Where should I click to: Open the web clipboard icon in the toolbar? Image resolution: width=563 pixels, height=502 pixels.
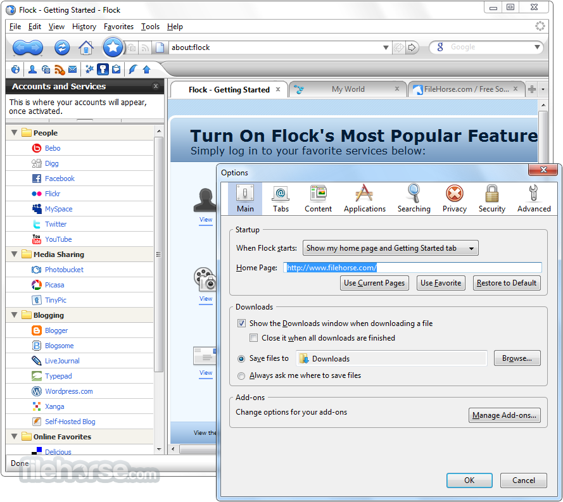[117, 70]
